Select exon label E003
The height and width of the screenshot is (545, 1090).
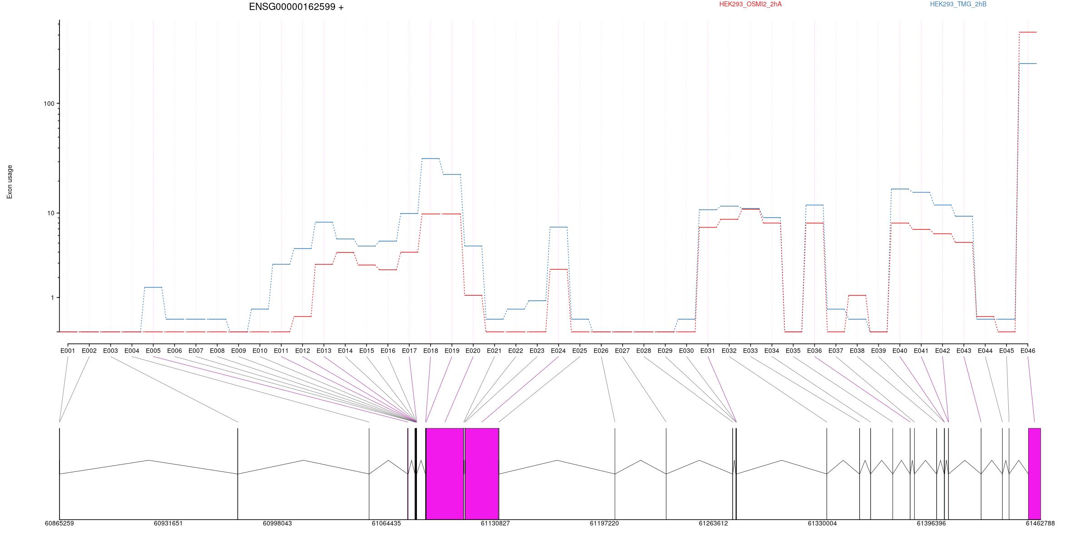110,351
